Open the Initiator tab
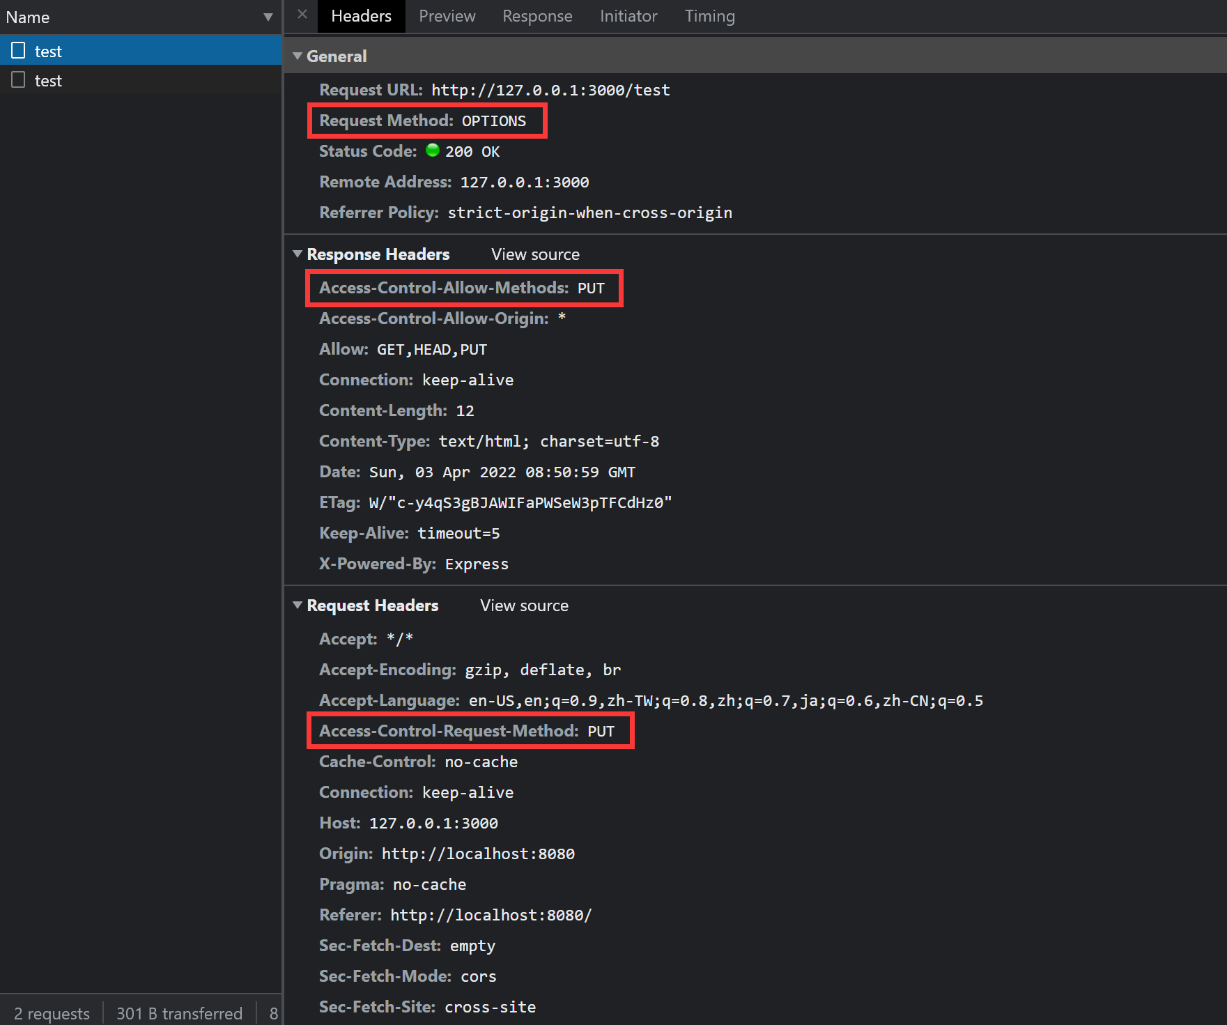The height and width of the screenshot is (1025, 1227). pos(628,16)
